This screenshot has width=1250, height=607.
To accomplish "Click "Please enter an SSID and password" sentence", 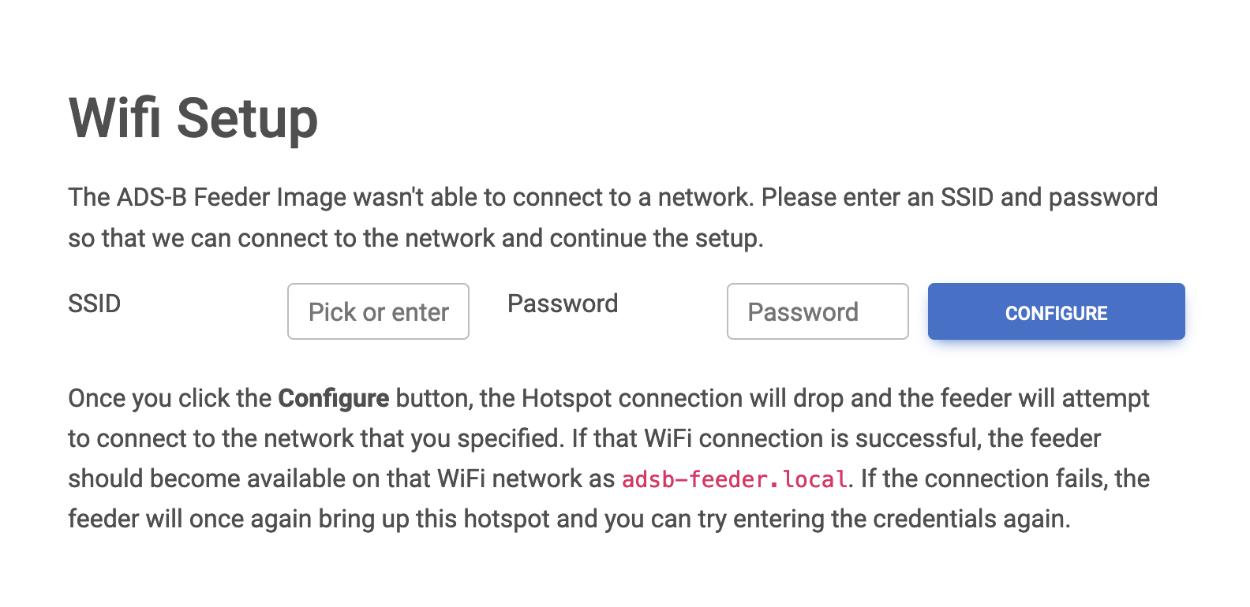I will [960, 197].
